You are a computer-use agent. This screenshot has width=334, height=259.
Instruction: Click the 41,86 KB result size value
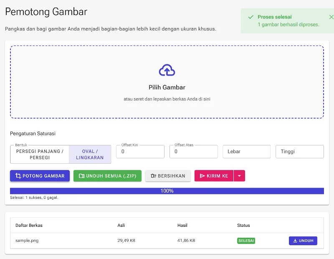coord(186,241)
